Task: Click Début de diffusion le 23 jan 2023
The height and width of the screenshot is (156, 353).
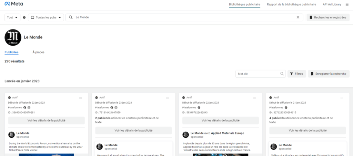Action: coord(113,103)
